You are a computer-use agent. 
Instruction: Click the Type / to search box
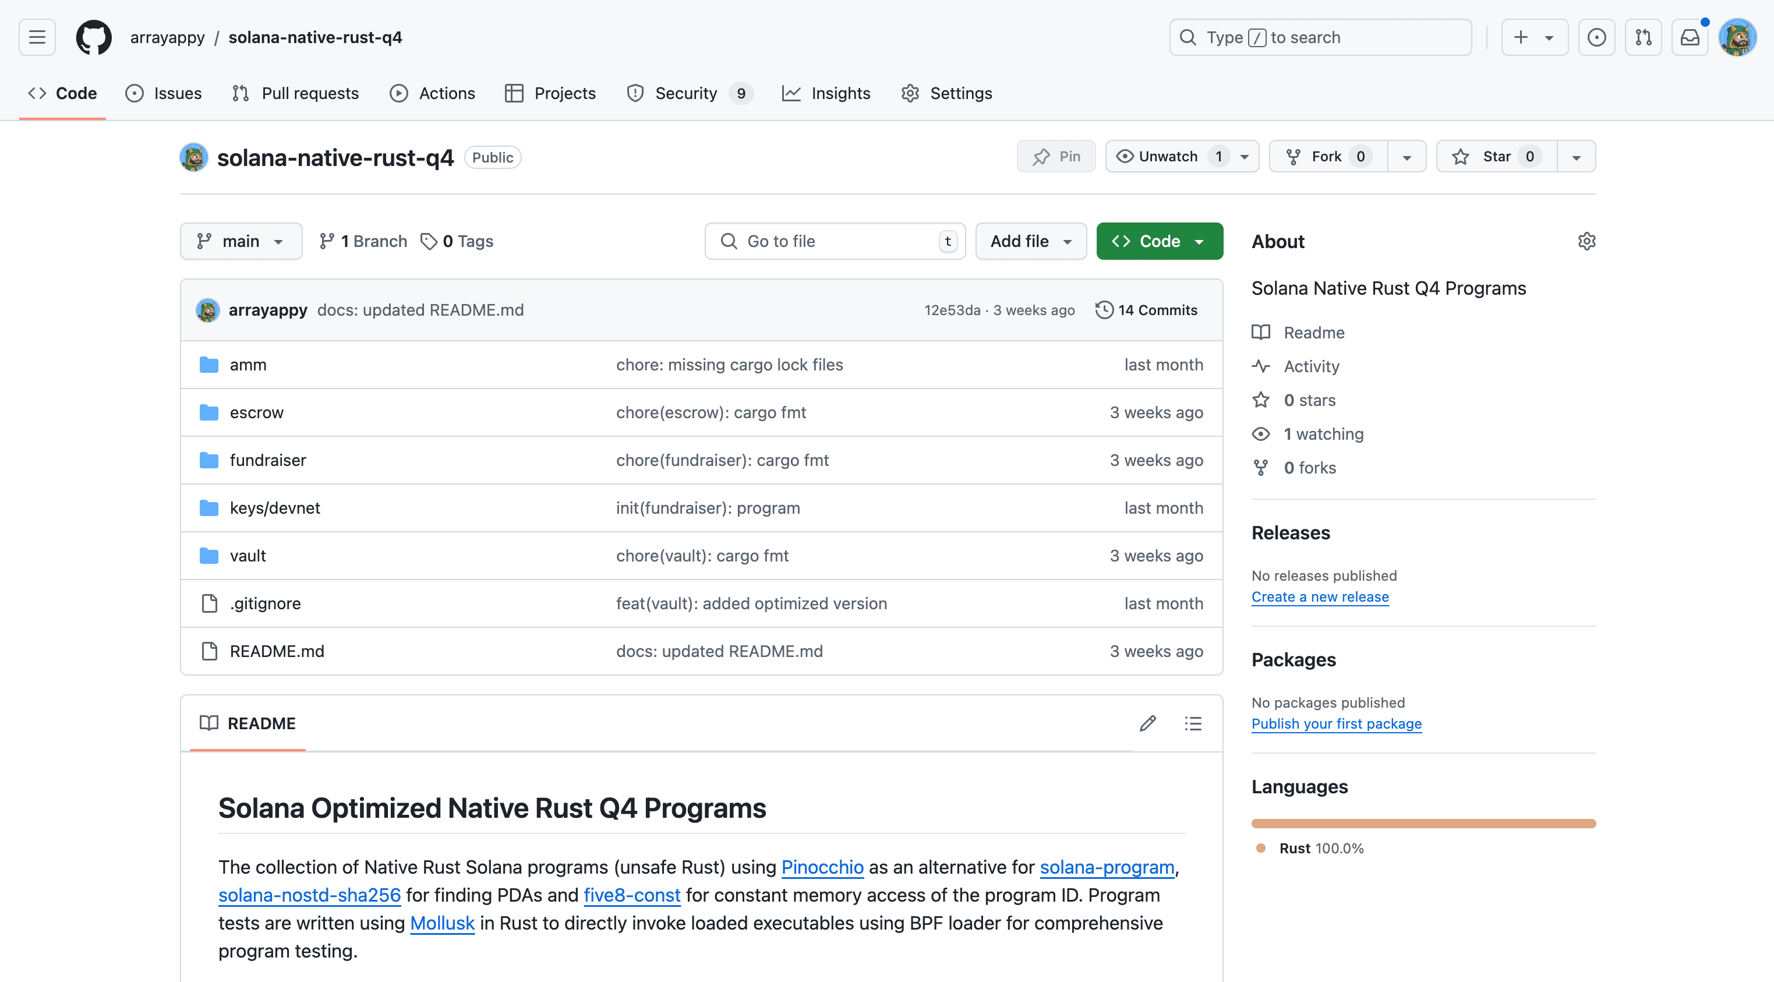[1320, 37]
